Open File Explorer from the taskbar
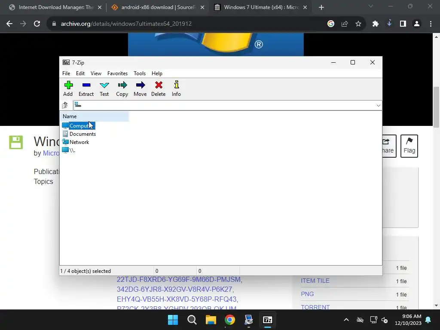Image resolution: width=440 pixels, height=330 pixels. click(211, 320)
